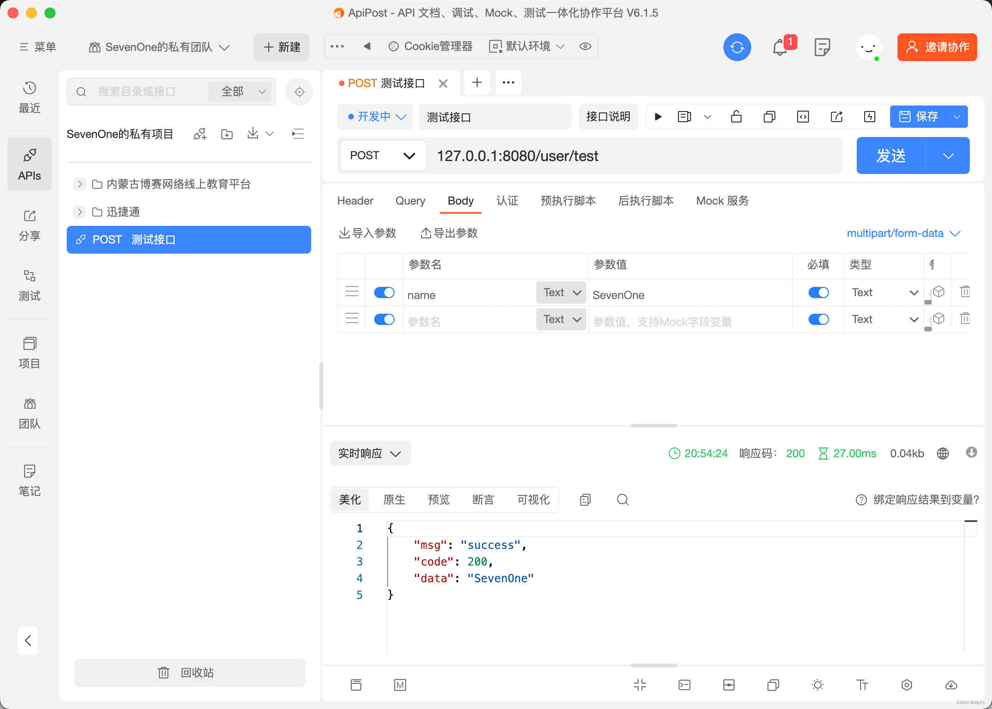Click the blue sync refresh icon
Screen dimensions: 992x709
click(x=737, y=47)
